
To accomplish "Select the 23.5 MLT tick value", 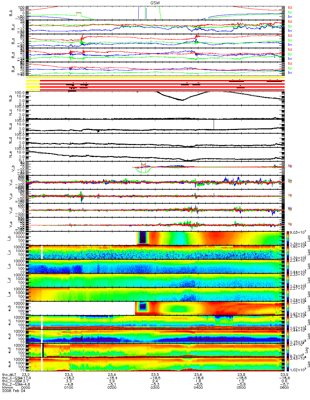I will coord(155,374).
